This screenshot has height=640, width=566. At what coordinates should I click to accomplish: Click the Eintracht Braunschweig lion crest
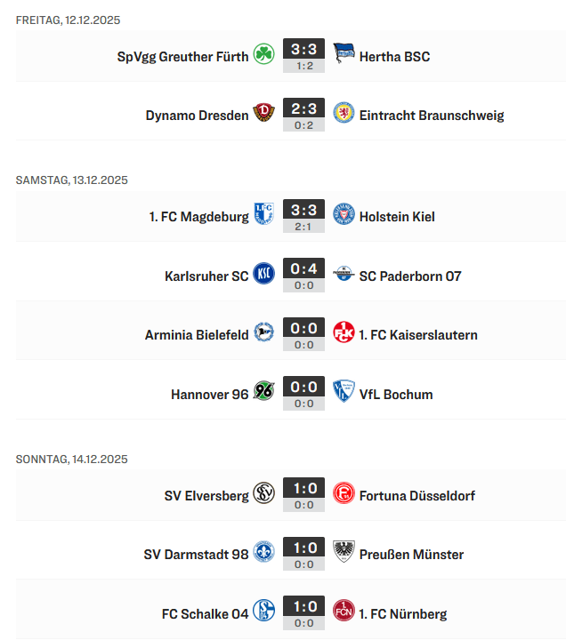[344, 115]
